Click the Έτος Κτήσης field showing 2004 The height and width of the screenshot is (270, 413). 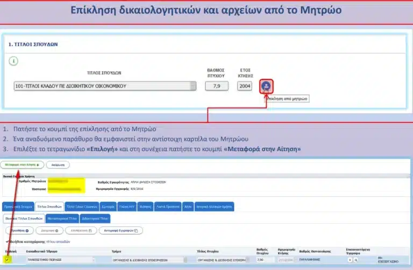coord(245,86)
